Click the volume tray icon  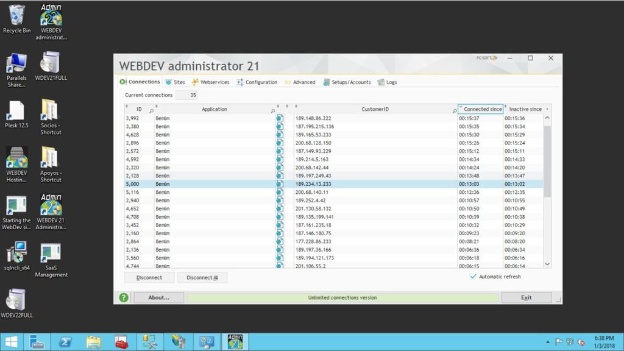581,342
